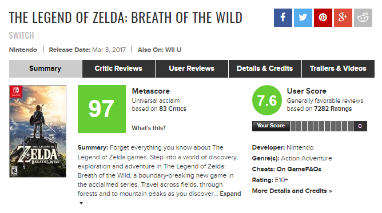The width and height of the screenshot is (382, 213).
Task: Expand the full game summary text
Action: click(x=230, y=194)
